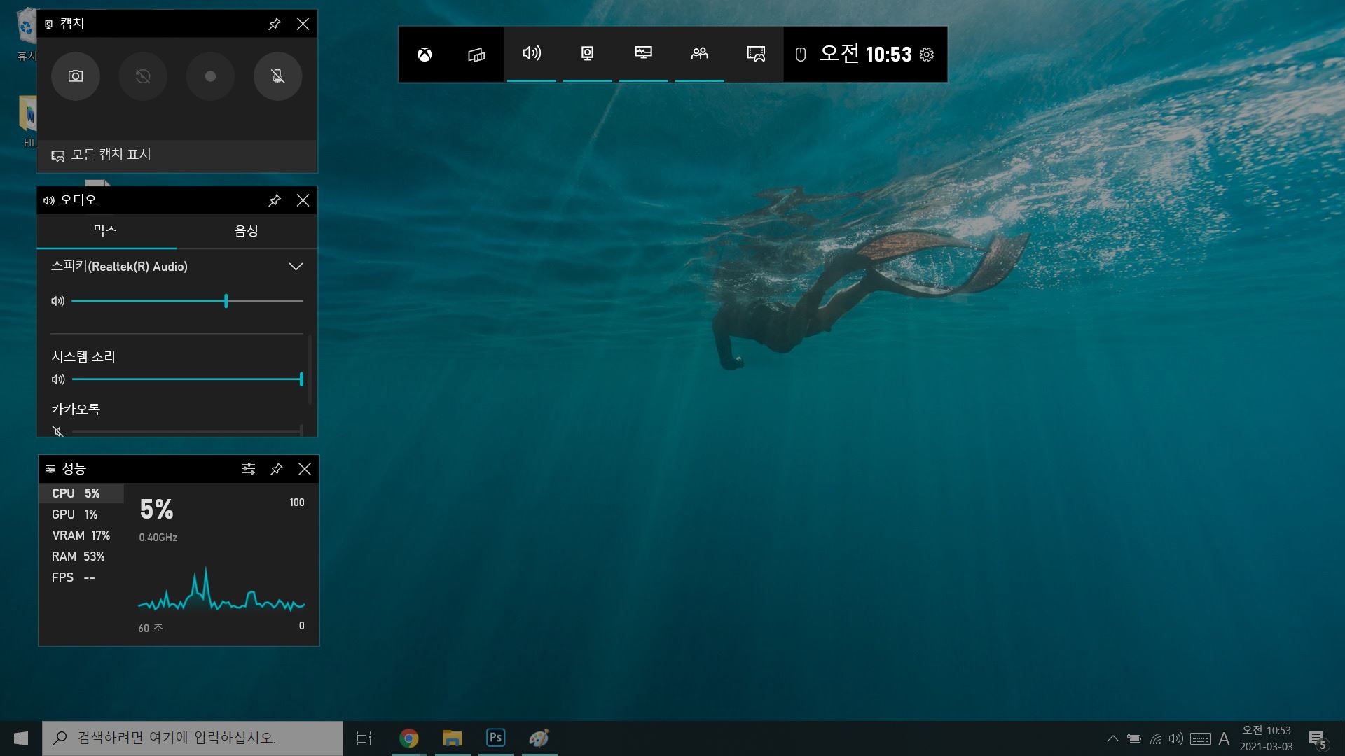Open the Gallery icon on the Game Bar
The width and height of the screenshot is (1345, 756).
click(756, 54)
